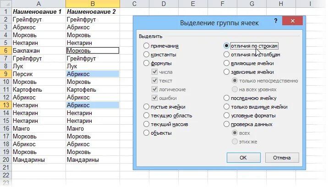Click the Отмена button

click(x=282, y=158)
